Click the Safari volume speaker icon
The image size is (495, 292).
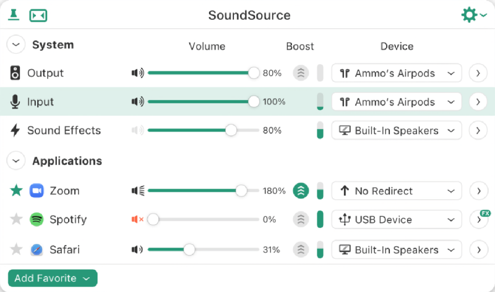(x=137, y=250)
